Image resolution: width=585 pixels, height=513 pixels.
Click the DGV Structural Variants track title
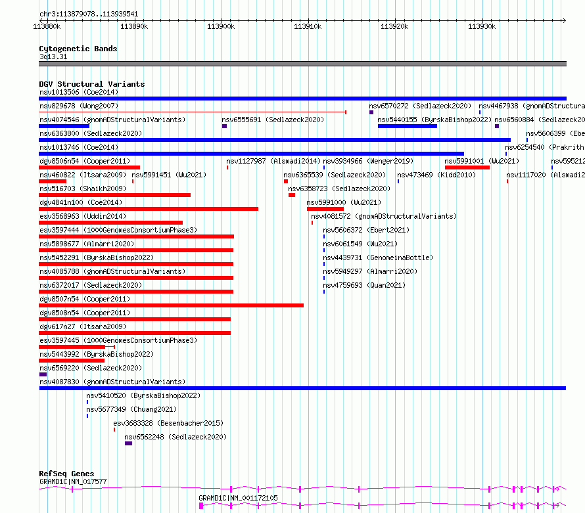[x=92, y=84]
